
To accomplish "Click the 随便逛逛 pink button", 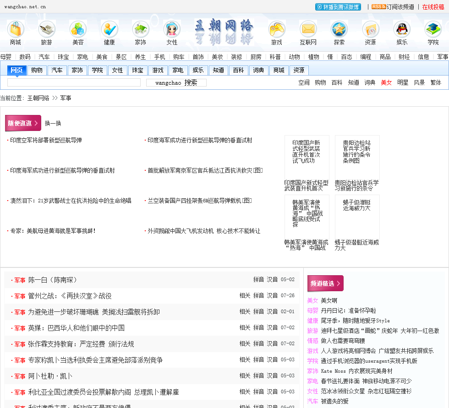I will (x=23, y=123).
